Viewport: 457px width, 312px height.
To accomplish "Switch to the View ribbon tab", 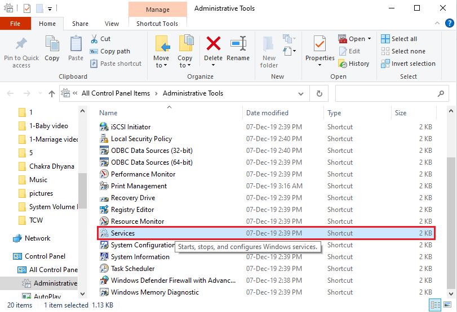I will pyautogui.click(x=112, y=24).
